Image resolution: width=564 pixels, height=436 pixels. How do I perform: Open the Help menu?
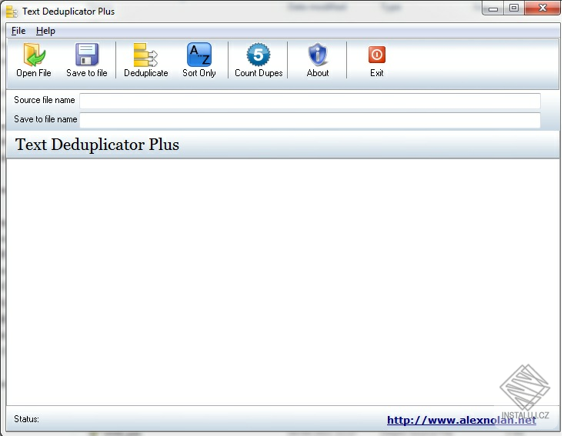point(45,31)
